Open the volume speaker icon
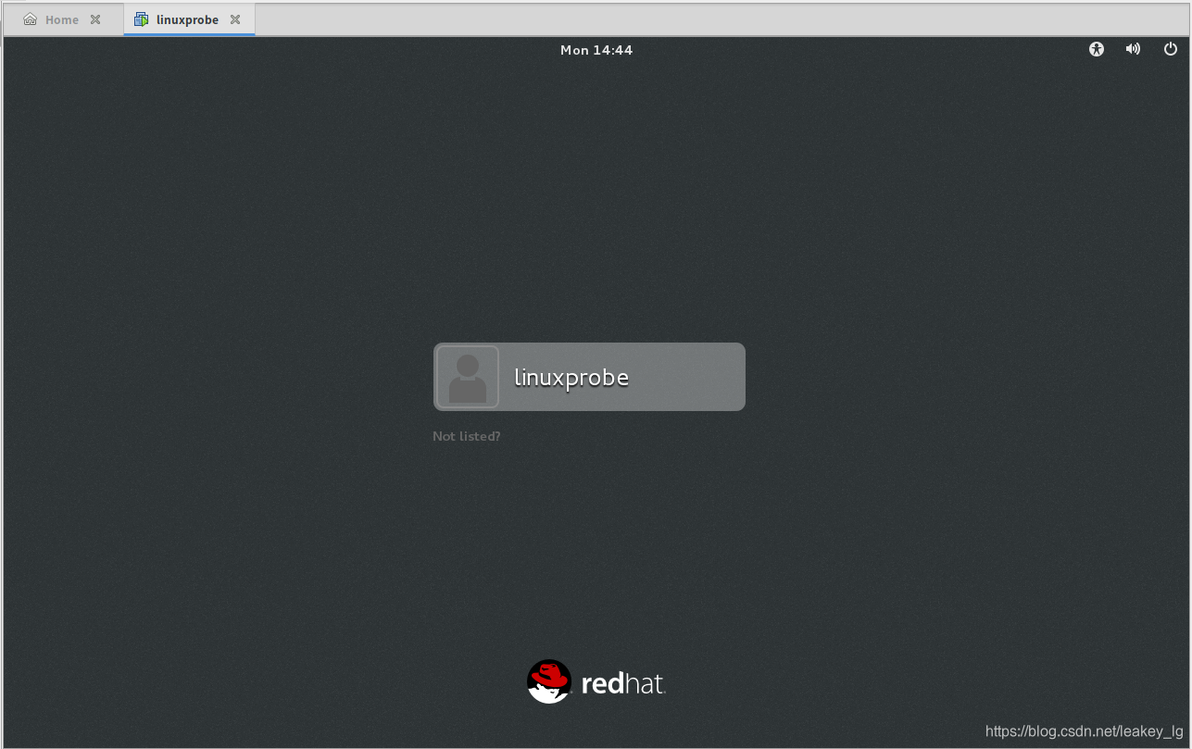This screenshot has height=749, width=1192. coord(1133,49)
